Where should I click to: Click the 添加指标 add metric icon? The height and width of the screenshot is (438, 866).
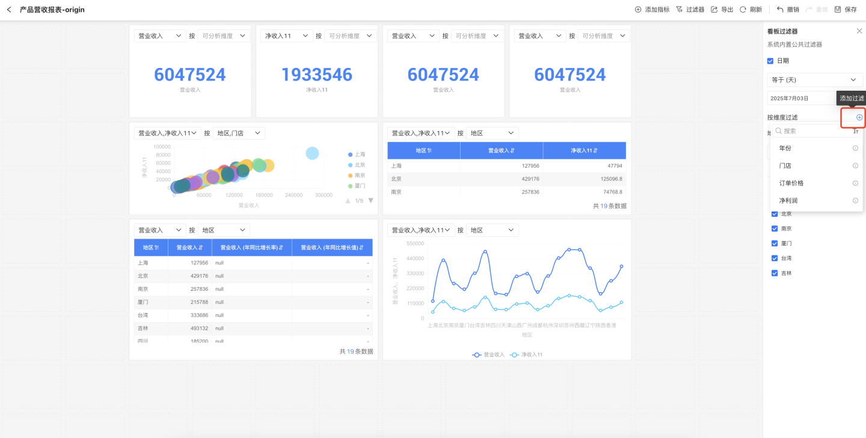click(638, 10)
